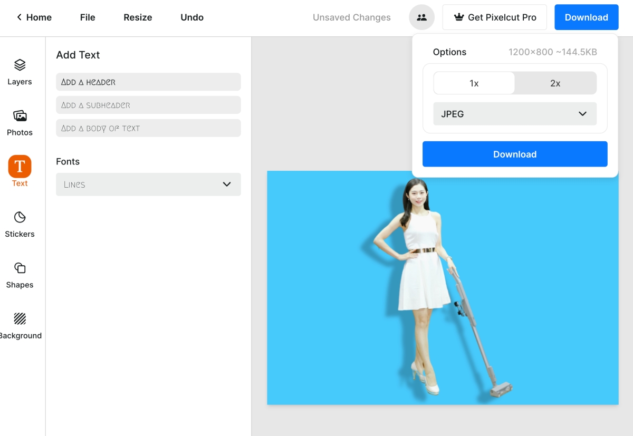Open the Lines font dropdown
The width and height of the screenshot is (633, 436).
pos(148,185)
